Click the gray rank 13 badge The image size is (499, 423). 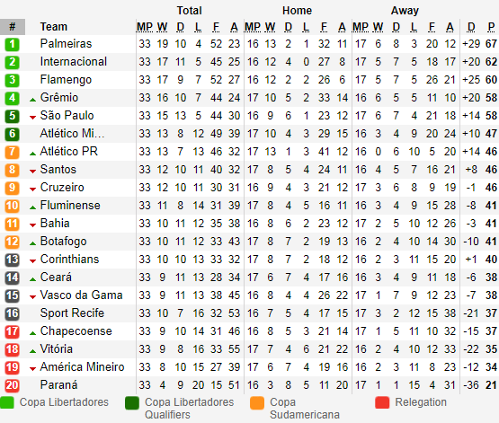(12, 260)
